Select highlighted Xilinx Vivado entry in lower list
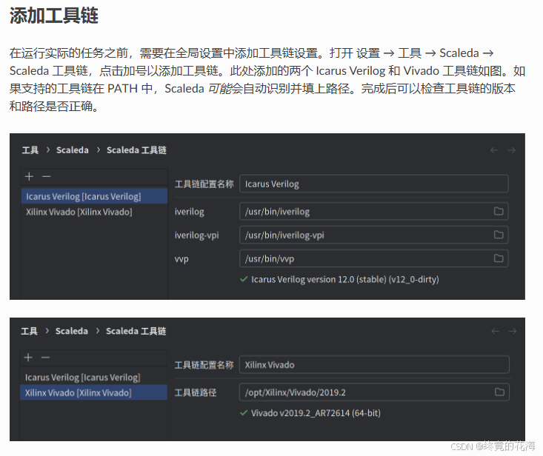This screenshot has height=456, width=543. click(93, 392)
